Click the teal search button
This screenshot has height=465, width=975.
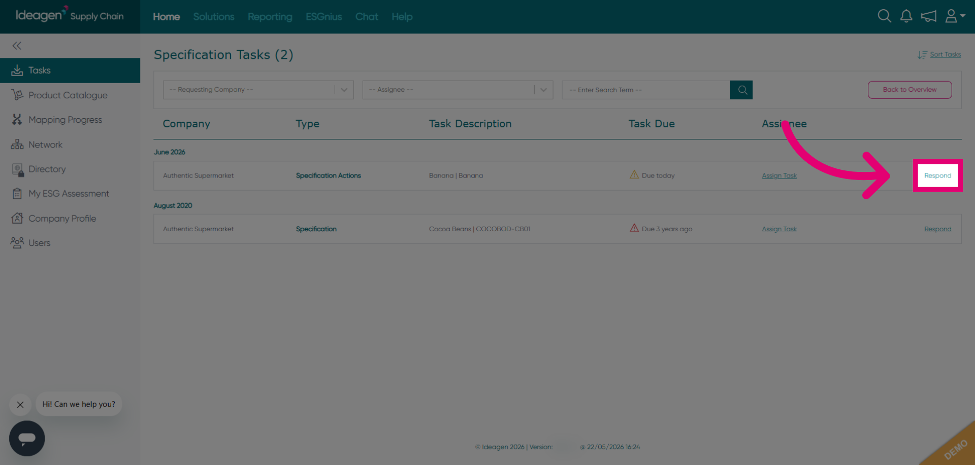click(741, 90)
